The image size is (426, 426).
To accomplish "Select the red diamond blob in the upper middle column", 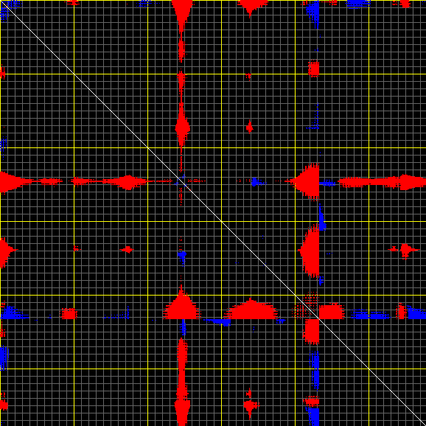I will [182, 128].
